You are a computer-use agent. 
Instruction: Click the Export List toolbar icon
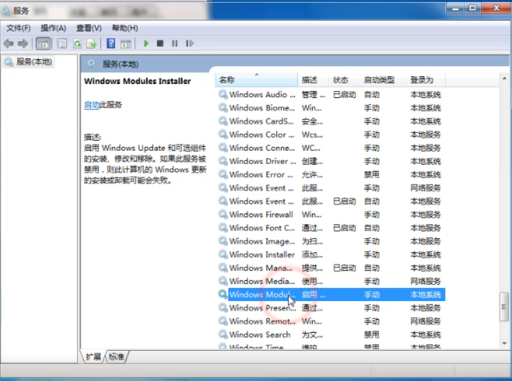tap(91, 43)
